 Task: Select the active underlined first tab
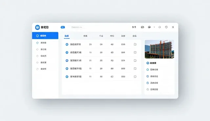pyautogui.click(x=67, y=36)
